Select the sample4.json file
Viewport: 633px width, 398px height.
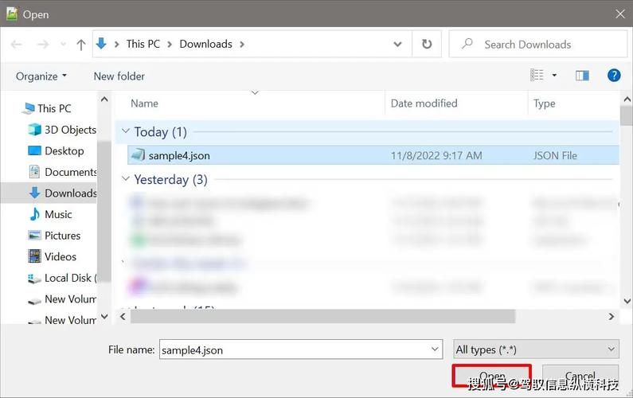tap(179, 155)
